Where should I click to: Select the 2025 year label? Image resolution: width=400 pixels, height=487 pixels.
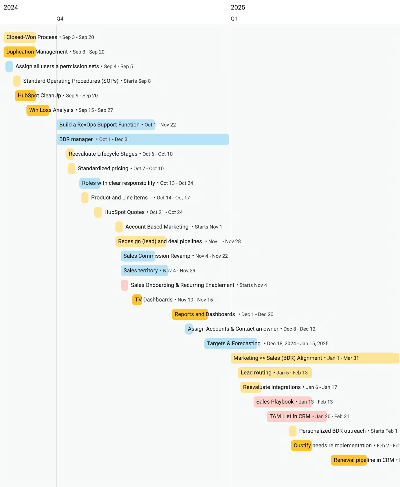[x=238, y=8]
